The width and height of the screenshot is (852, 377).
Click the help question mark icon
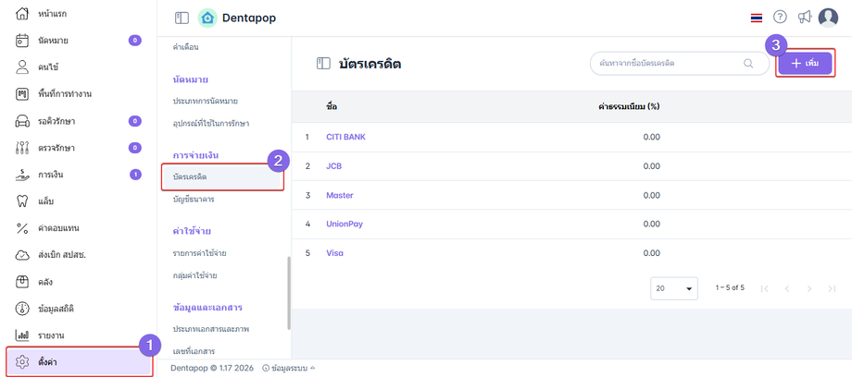click(x=780, y=18)
